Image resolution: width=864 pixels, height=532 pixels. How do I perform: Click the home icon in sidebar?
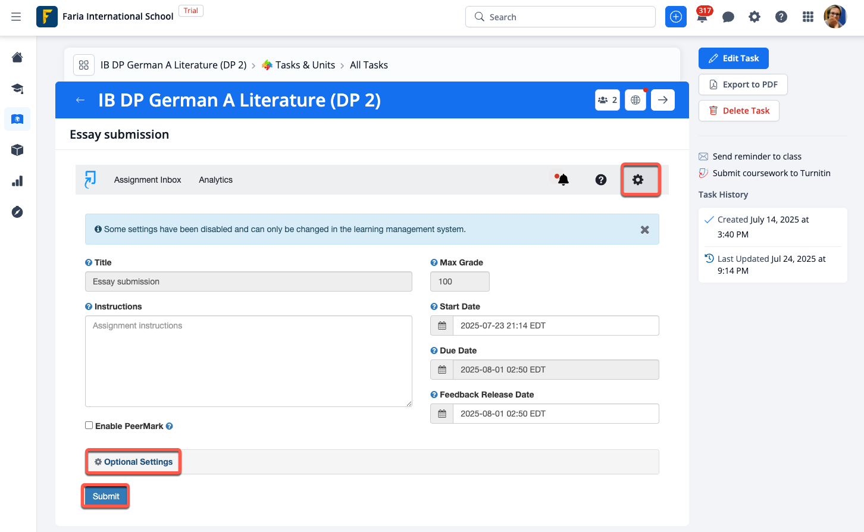point(17,58)
